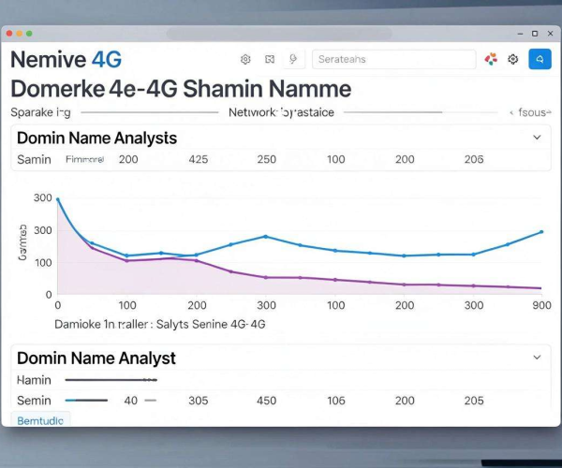Click the purple line's final data point at 900
The image size is (562, 468).
(540, 288)
